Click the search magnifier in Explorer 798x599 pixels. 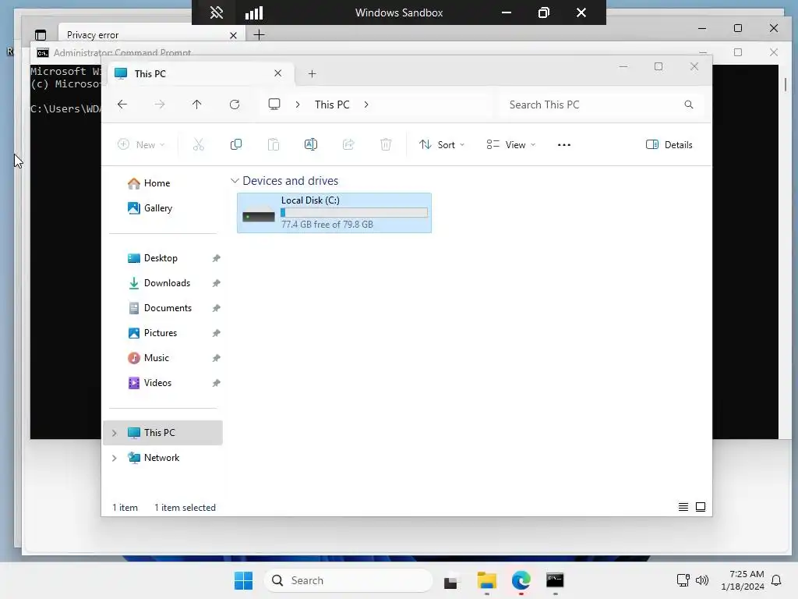click(x=689, y=105)
